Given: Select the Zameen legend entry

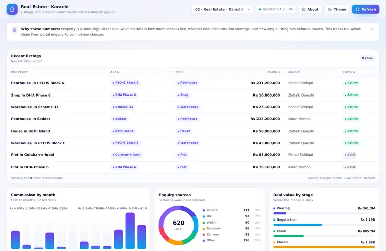Looking at the screenshot, I should (231, 235).
